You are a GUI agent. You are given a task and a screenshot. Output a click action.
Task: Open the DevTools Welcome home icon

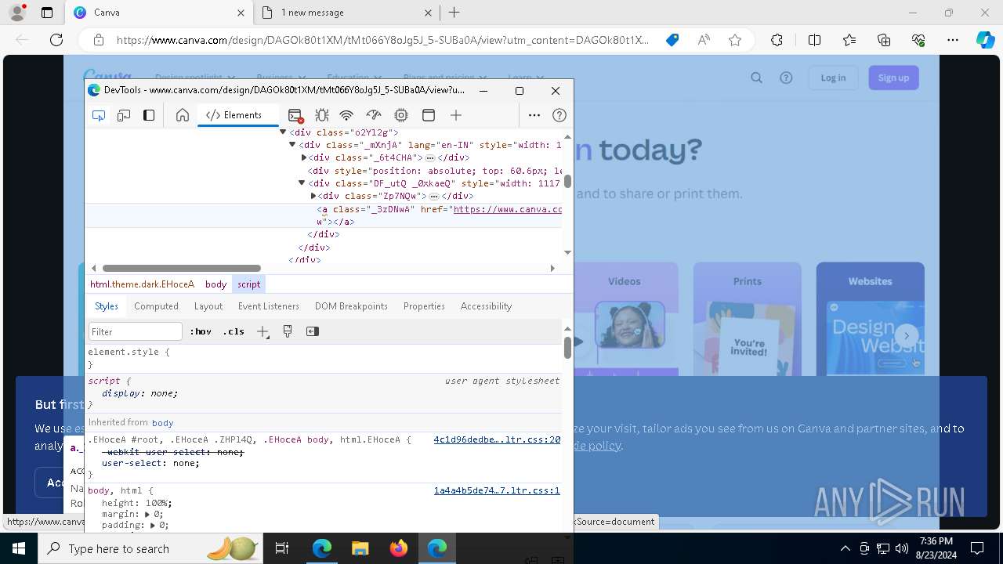click(x=183, y=115)
